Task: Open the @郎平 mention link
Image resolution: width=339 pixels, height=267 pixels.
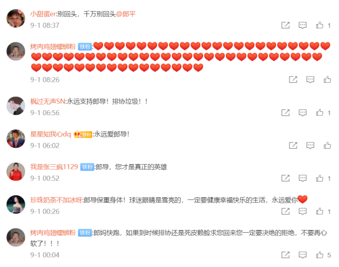Action: [126, 14]
